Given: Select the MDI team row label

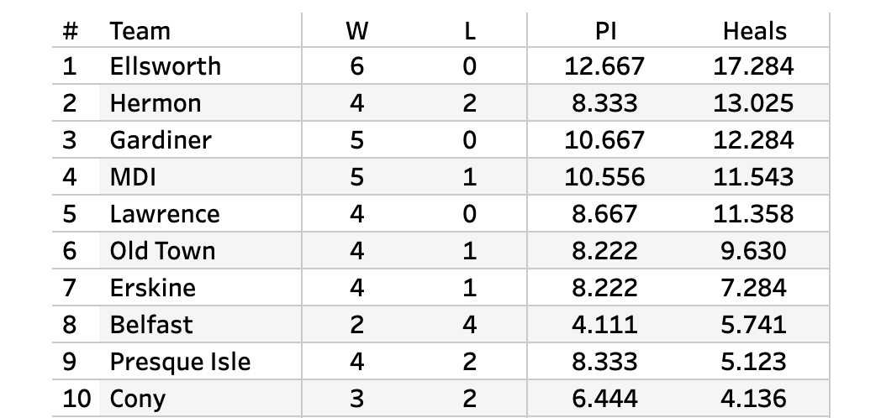Looking at the screenshot, I should [133, 177].
